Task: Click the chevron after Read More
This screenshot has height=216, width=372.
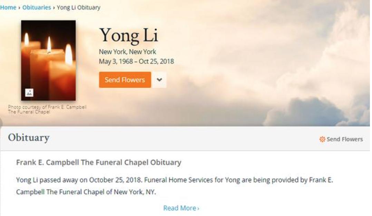Action: pyautogui.click(x=198, y=208)
